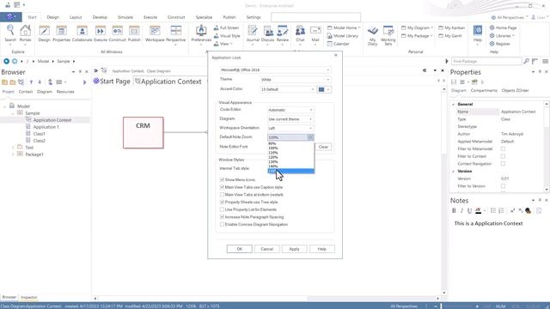Expand the Package1 node in Browser

[x=13, y=154]
